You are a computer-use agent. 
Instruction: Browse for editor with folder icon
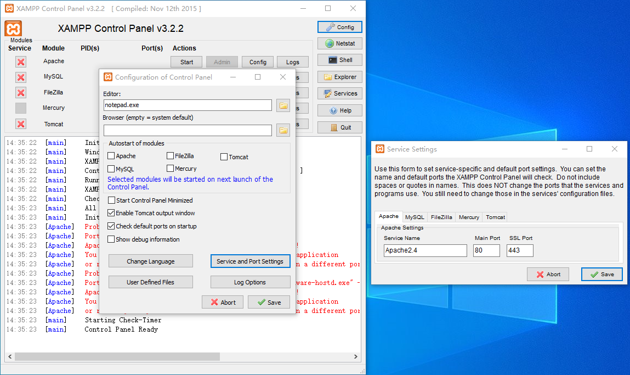(283, 105)
